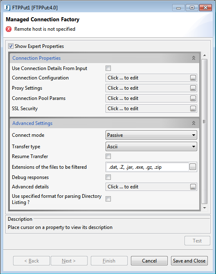
Task: Click the Cancel button
Action: coord(149,261)
